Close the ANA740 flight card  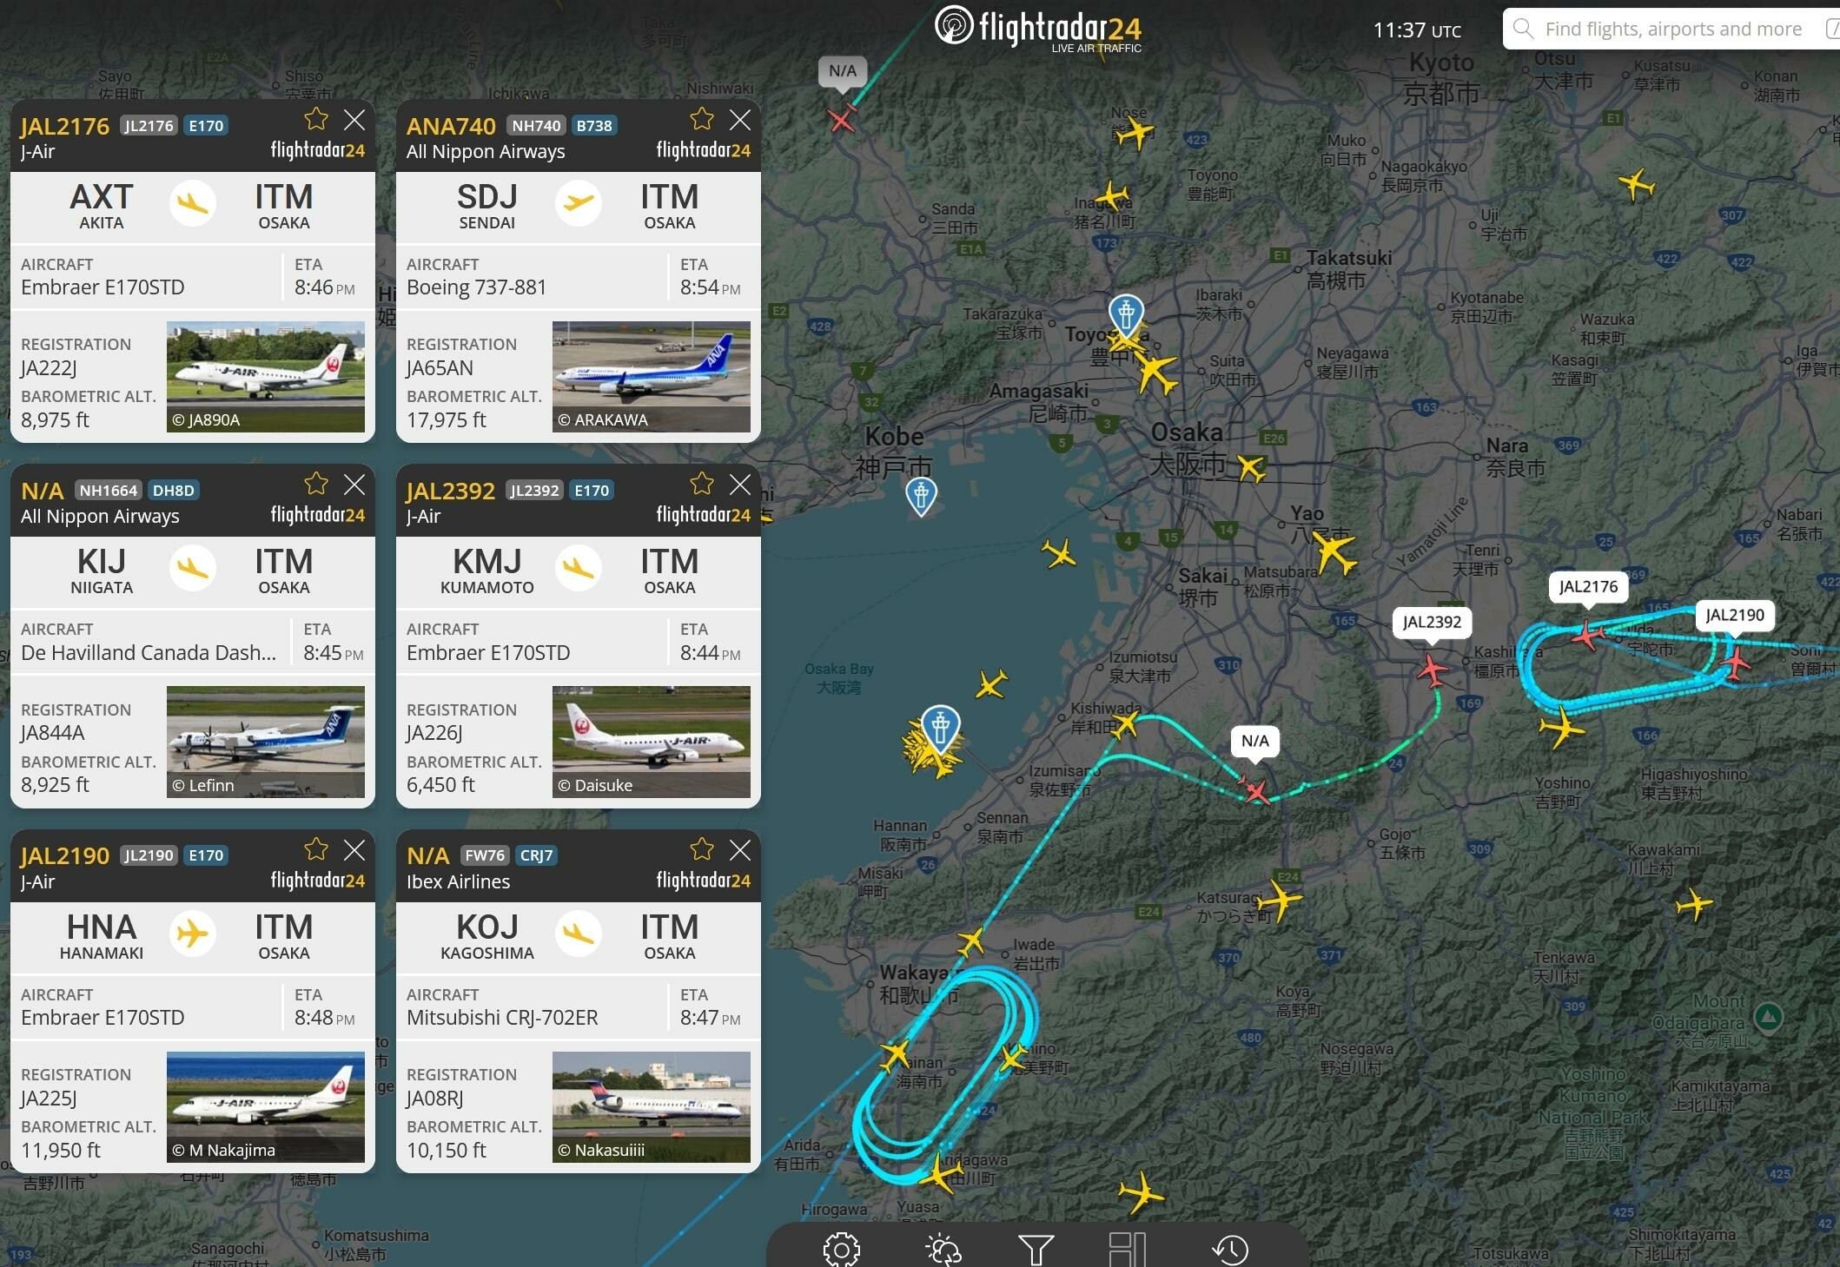coord(740,119)
